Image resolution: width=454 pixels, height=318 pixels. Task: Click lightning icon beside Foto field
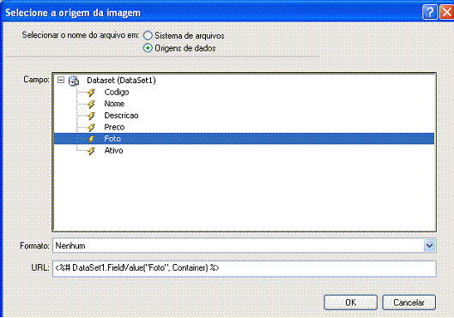coord(92,139)
